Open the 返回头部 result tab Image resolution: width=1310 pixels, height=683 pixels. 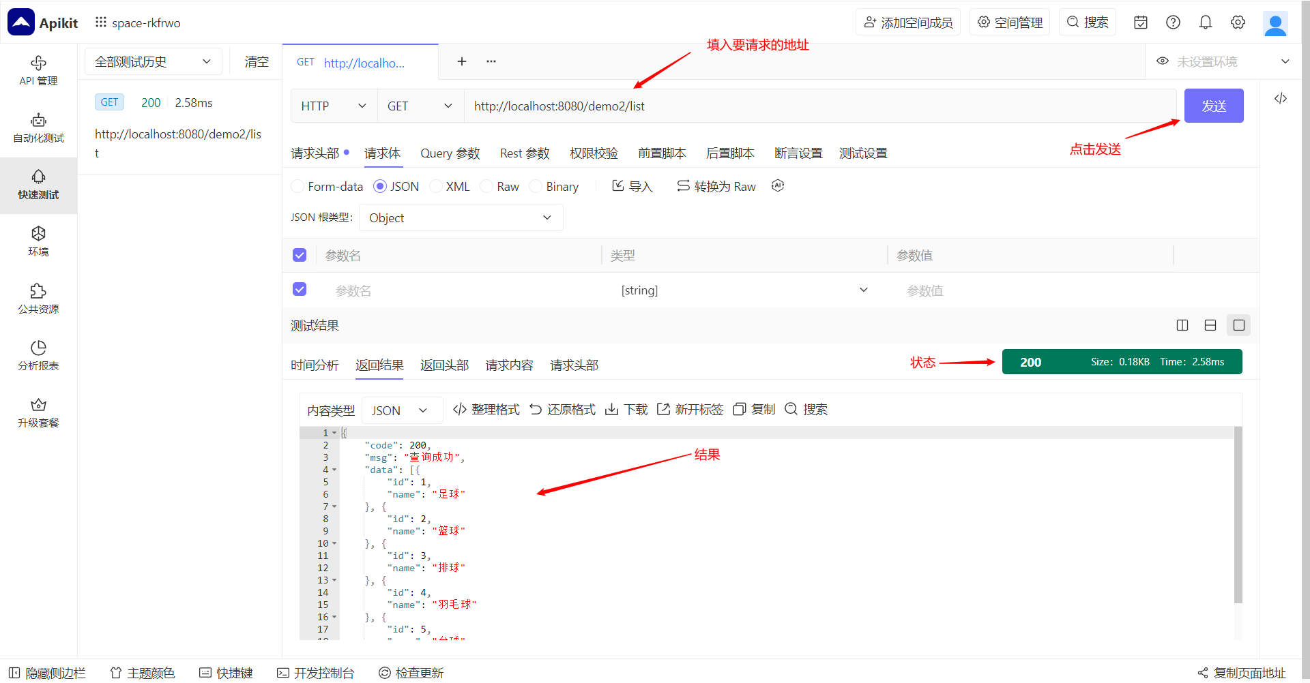pyautogui.click(x=444, y=365)
